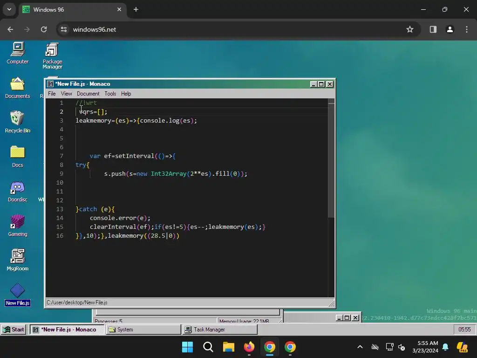
Task: Open the Help menu in Monaco
Action: [x=126, y=93]
